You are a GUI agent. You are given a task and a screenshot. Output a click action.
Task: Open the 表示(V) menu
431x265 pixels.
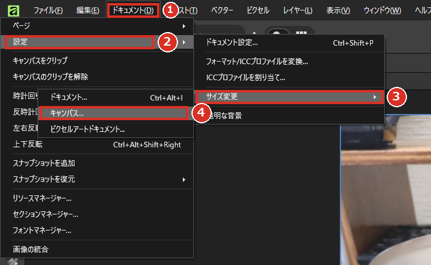(338, 10)
